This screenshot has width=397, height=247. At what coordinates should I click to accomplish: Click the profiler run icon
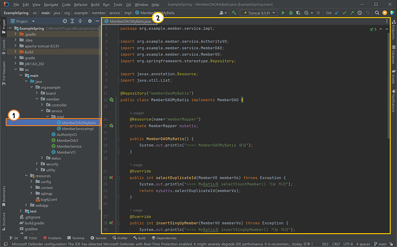pos(307,13)
